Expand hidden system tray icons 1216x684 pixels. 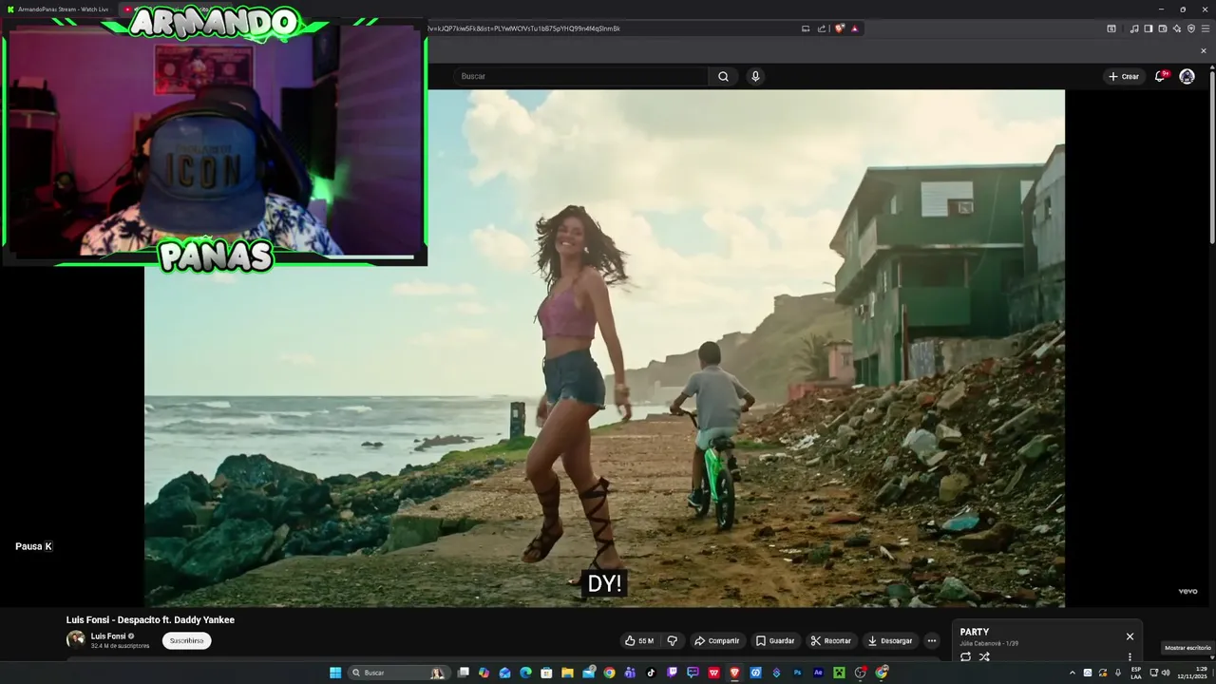tap(1073, 673)
